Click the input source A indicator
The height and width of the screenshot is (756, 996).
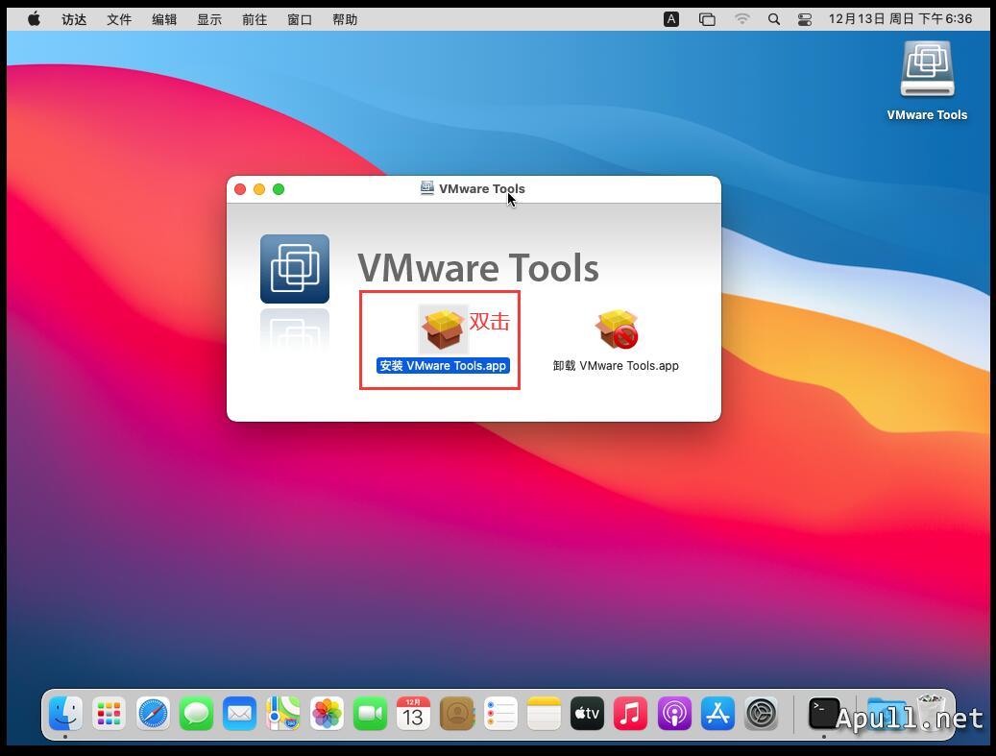[671, 19]
